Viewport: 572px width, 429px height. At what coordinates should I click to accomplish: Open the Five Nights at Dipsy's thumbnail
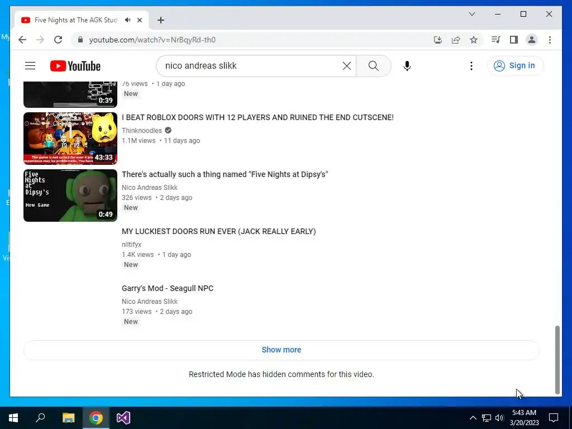(x=70, y=195)
